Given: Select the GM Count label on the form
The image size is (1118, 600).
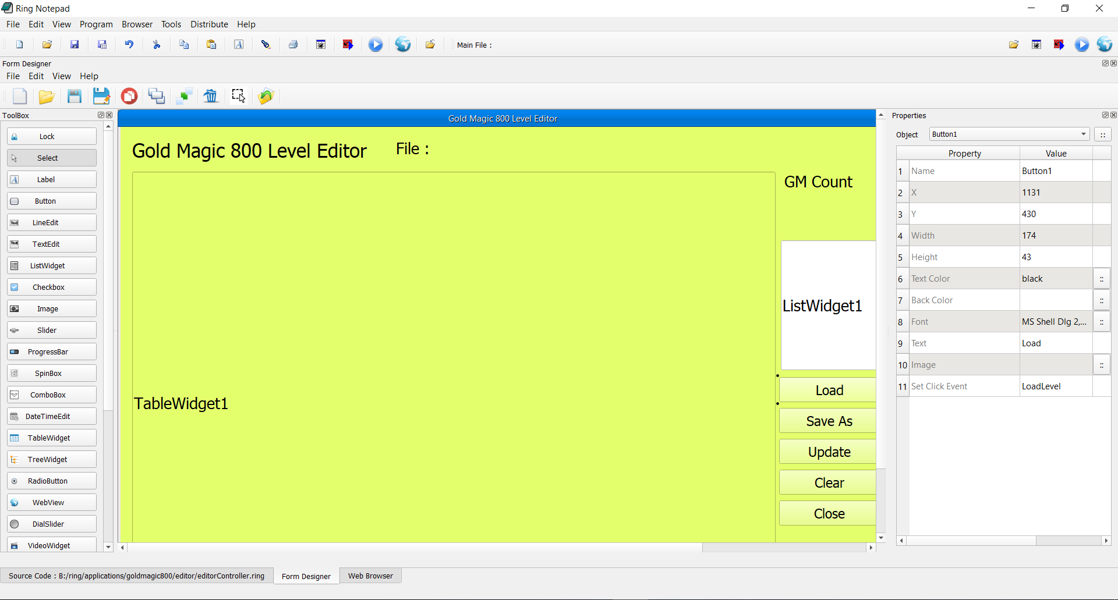Looking at the screenshot, I should tap(818, 182).
